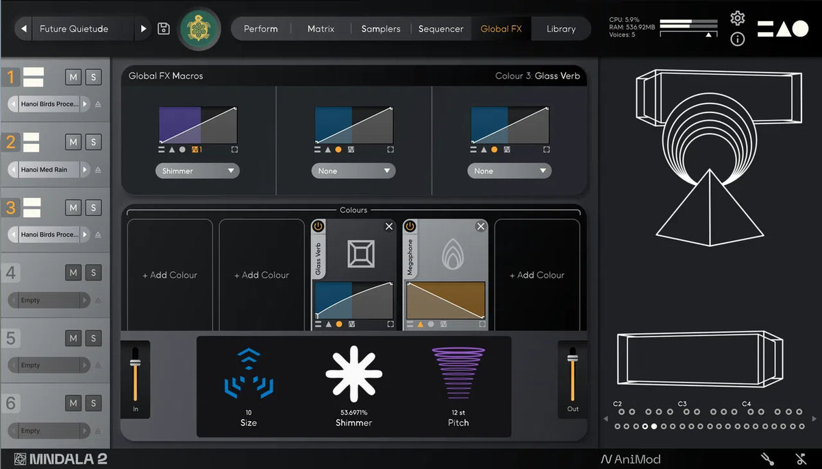This screenshot has height=469, width=822.
Task: Toggle power on the Megaphone module
Action: point(410,226)
